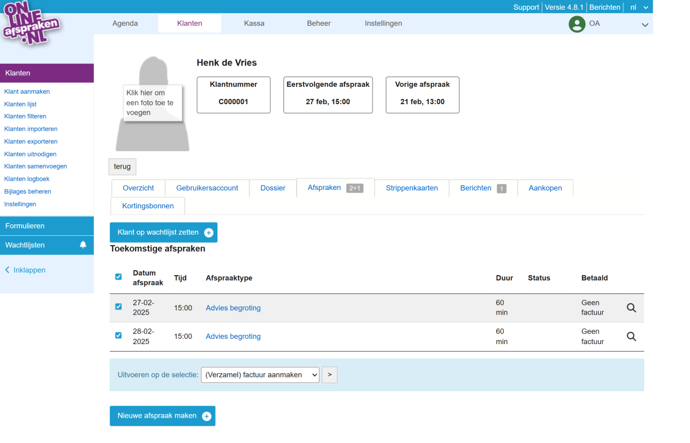Image resolution: width=690 pixels, height=443 pixels.
Task: Click plus icon on Klant op wachtlijst zetten
Action: pyautogui.click(x=209, y=232)
